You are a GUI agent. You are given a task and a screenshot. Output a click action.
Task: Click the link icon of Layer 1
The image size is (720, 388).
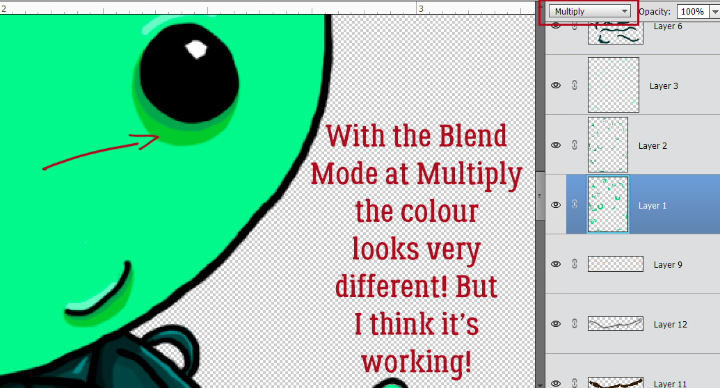point(575,205)
